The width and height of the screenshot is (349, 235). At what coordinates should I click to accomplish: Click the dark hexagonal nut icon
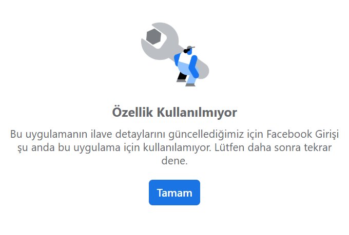pyautogui.click(x=154, y=36)
